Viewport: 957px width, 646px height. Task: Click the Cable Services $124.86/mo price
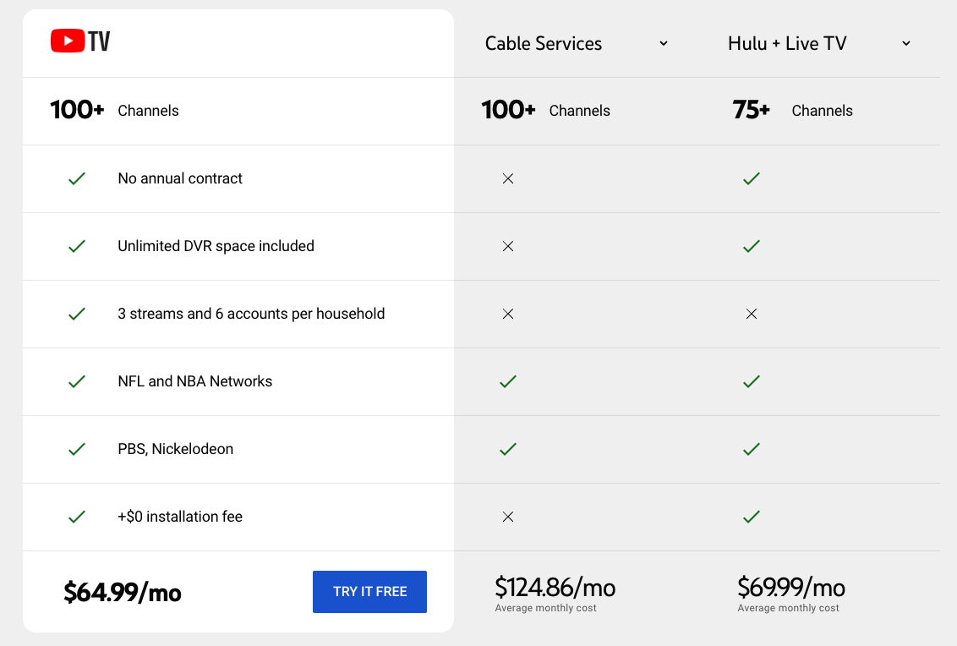[x=555, y=587]
